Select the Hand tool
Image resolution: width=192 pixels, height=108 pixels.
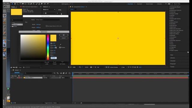point(15,4)
